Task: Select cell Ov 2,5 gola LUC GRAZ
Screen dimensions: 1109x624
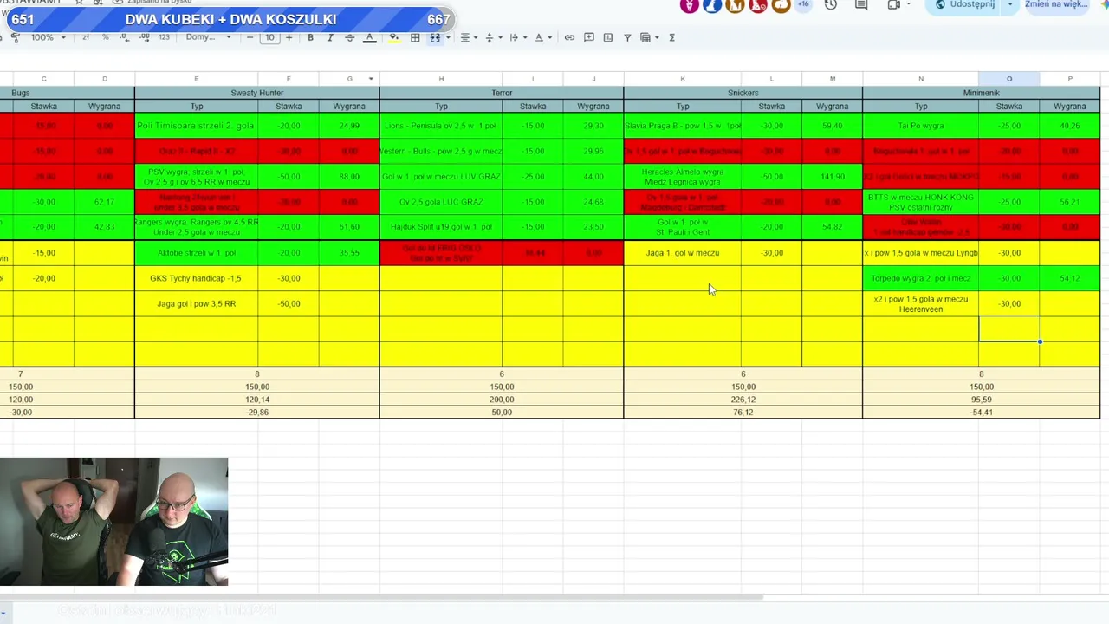Action: coord(441,202)
